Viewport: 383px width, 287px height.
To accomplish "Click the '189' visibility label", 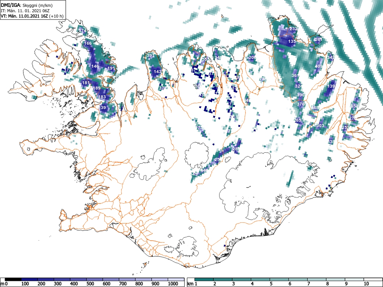I will pyautogui.click(x=97, y=88).
